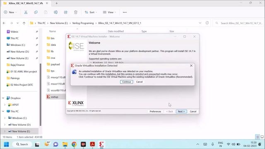265x149 pixels.
Task: Click the Share icon in Explorer toolbar
Action: (x=65, y=12)
